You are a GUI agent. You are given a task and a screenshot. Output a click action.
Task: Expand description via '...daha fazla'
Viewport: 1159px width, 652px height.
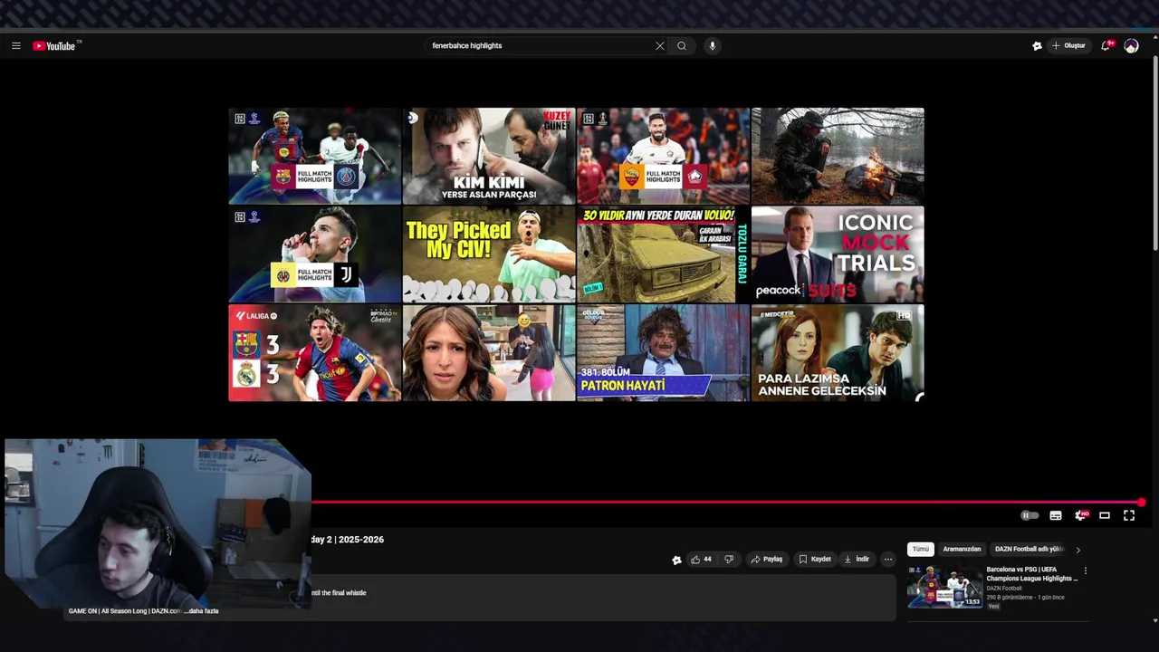point(201,611)
